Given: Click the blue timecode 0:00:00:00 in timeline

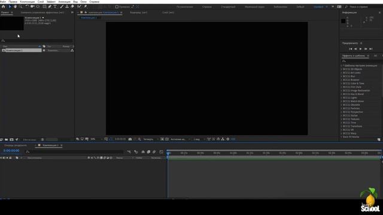Looking at the screenshot, I should [11, 150].
